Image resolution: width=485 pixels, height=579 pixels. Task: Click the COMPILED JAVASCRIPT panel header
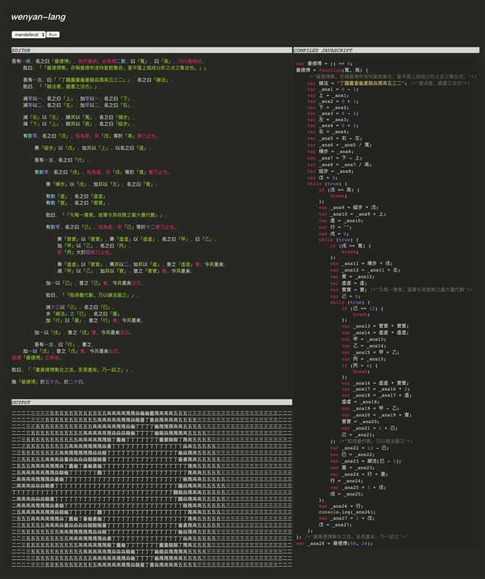386,50
